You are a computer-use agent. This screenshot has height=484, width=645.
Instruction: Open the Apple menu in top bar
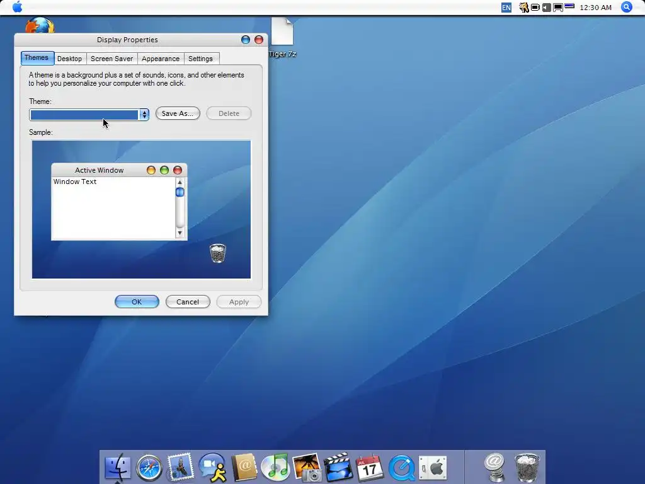click(17, 7)
